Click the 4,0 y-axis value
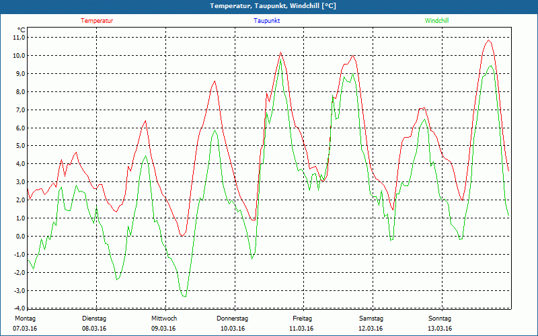538x336 pixels. (20, 164)
